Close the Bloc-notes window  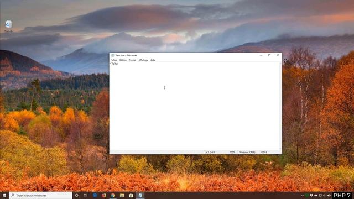[x=278, y=55]
